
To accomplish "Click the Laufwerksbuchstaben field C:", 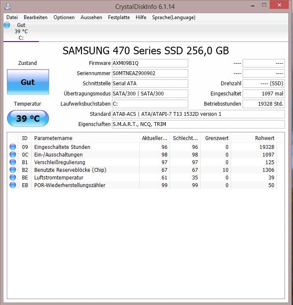I will point(150,104).
